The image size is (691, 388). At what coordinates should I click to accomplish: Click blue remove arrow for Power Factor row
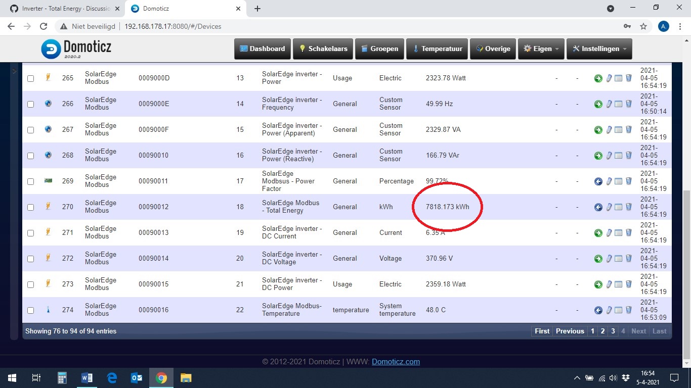click(598, 181)
